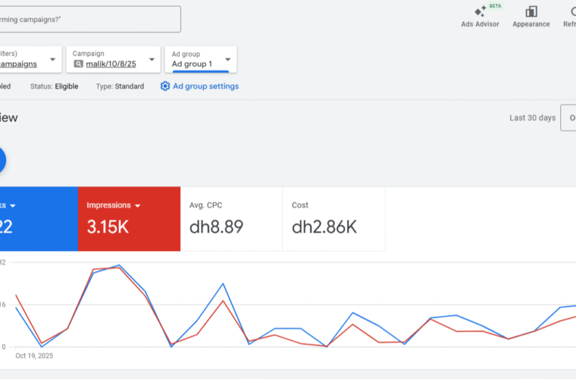Click the malik/10/8/25 campaign name link

110,64
